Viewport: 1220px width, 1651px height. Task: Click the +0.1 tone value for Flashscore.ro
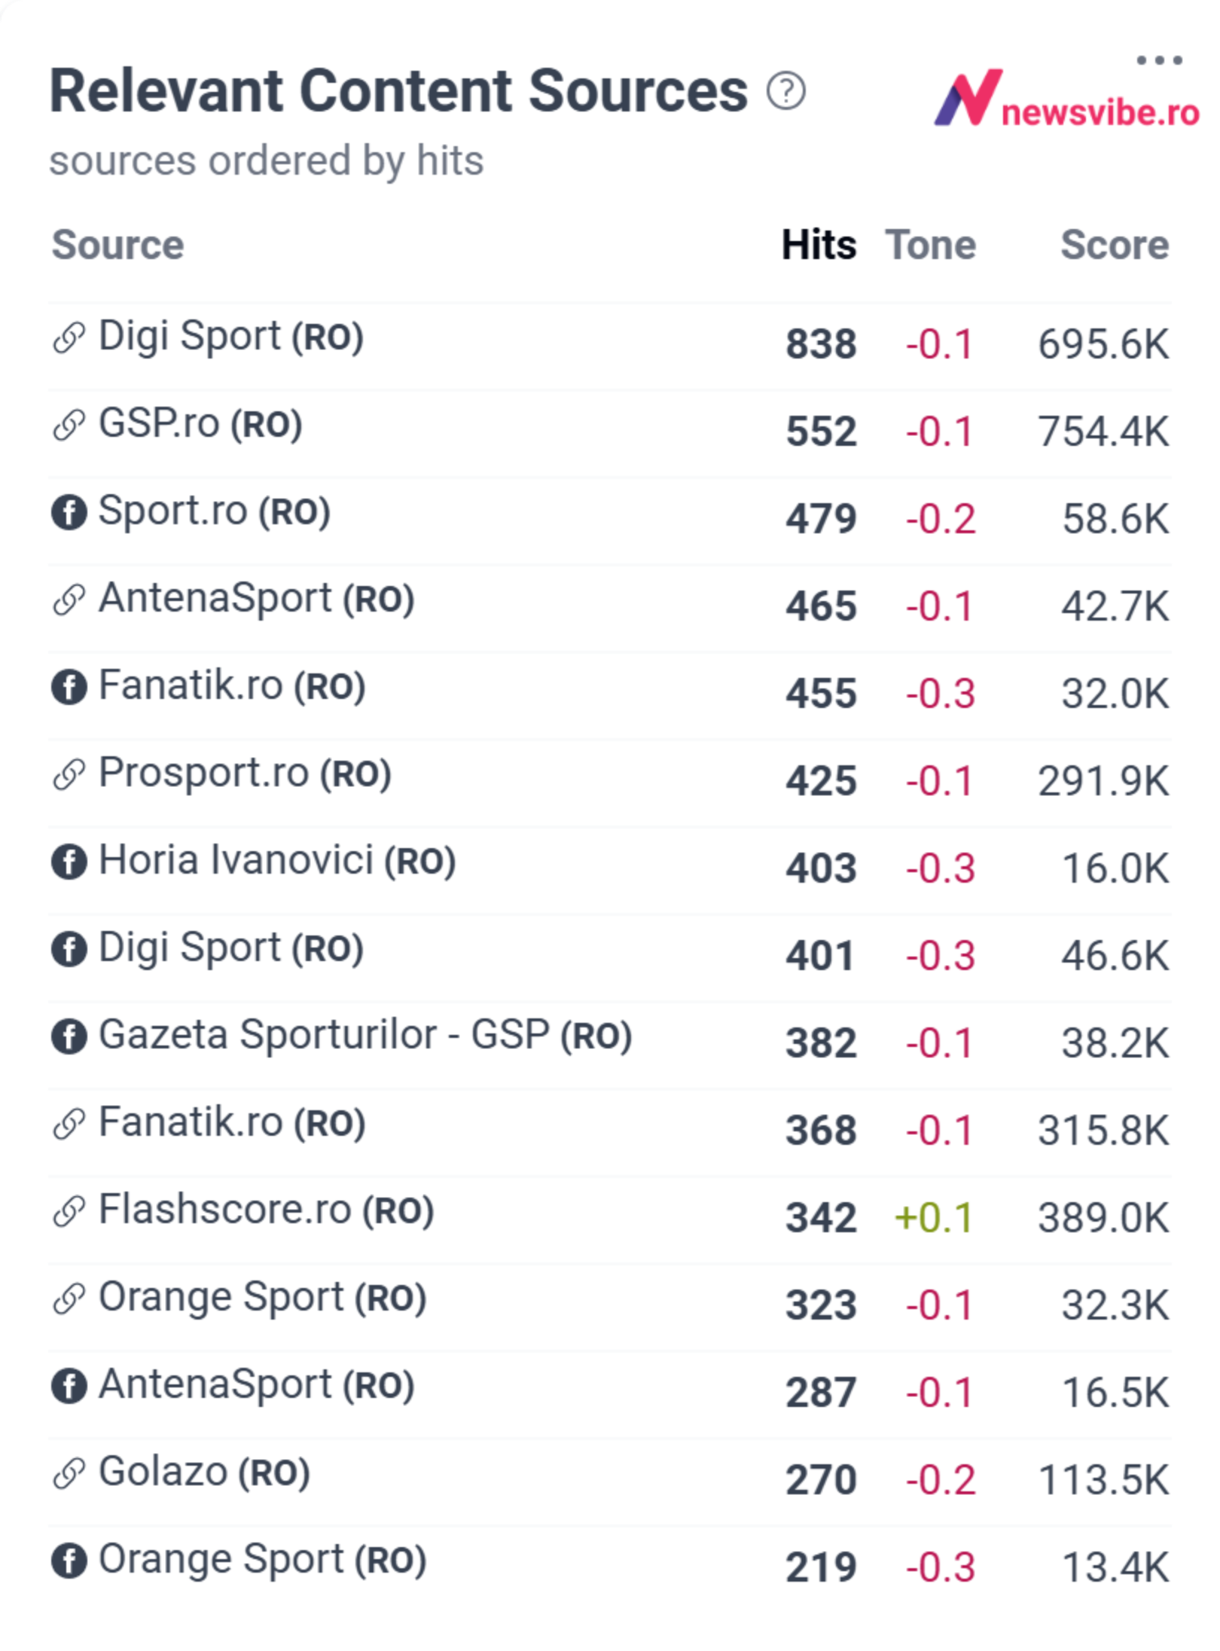pos(934,1218)
